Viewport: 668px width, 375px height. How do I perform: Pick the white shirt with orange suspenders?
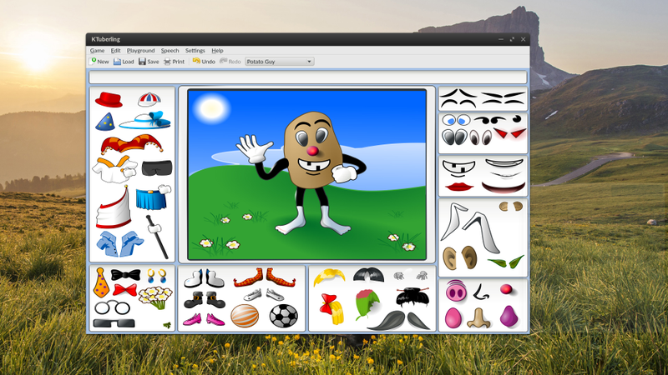point(115,169)
